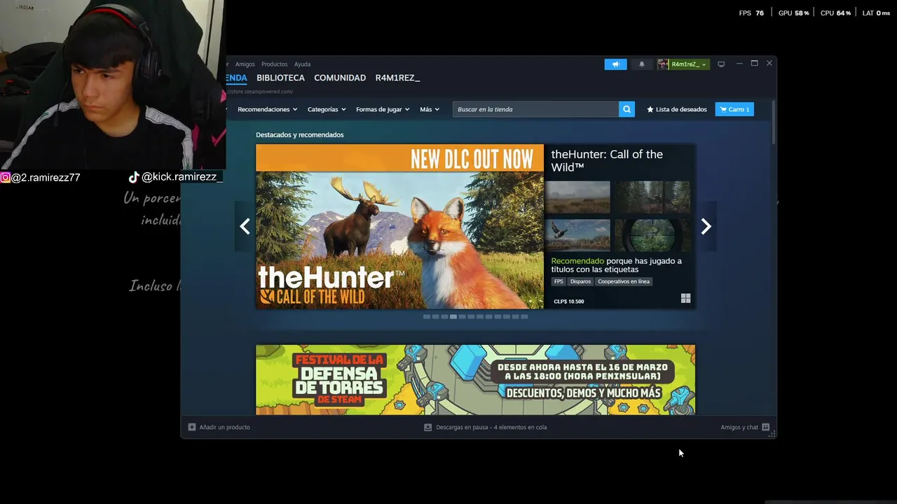Click the FPS tag
The width and height of the screenshot is (897, 504).
tap(559, 281)
